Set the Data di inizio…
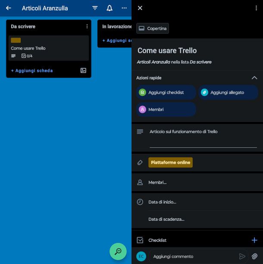Viewport: 263px width, 264px height. (x=163, y=202)
